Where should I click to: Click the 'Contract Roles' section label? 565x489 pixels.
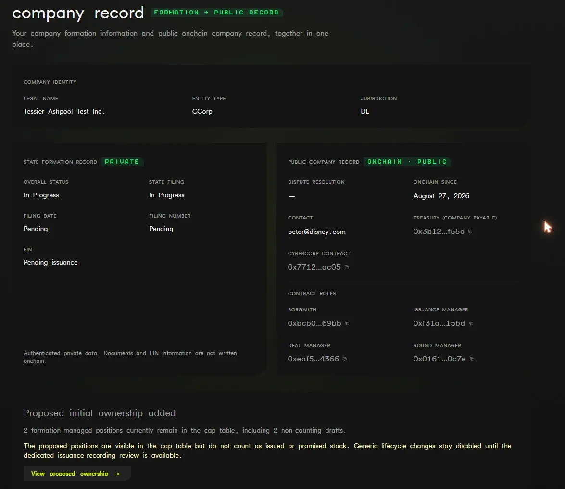pyautogui.click(x=312, y=294)
